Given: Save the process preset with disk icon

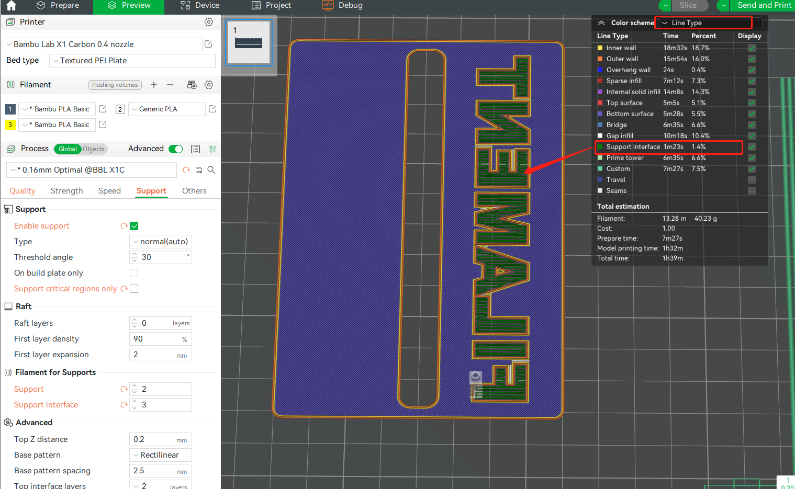Looking at the screenshot, I should coord(199,170).
